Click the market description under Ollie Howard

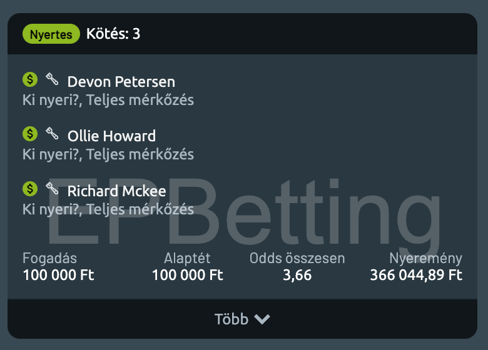(x=108, y=154)
